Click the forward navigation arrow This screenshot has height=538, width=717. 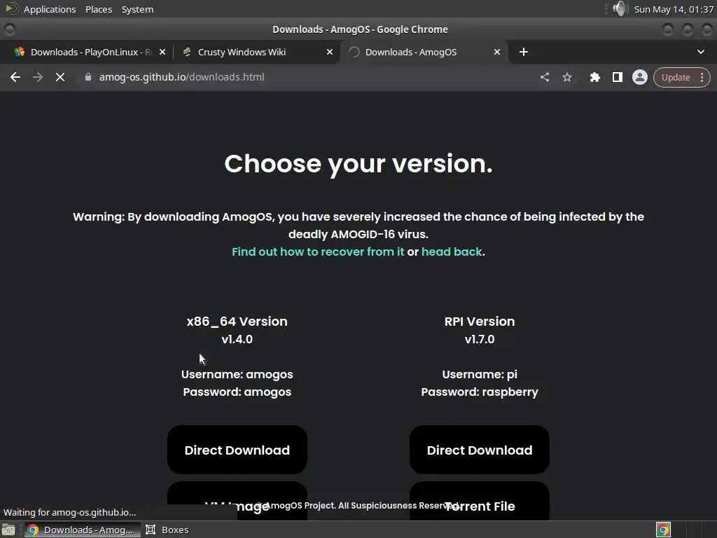click(38, 77)
